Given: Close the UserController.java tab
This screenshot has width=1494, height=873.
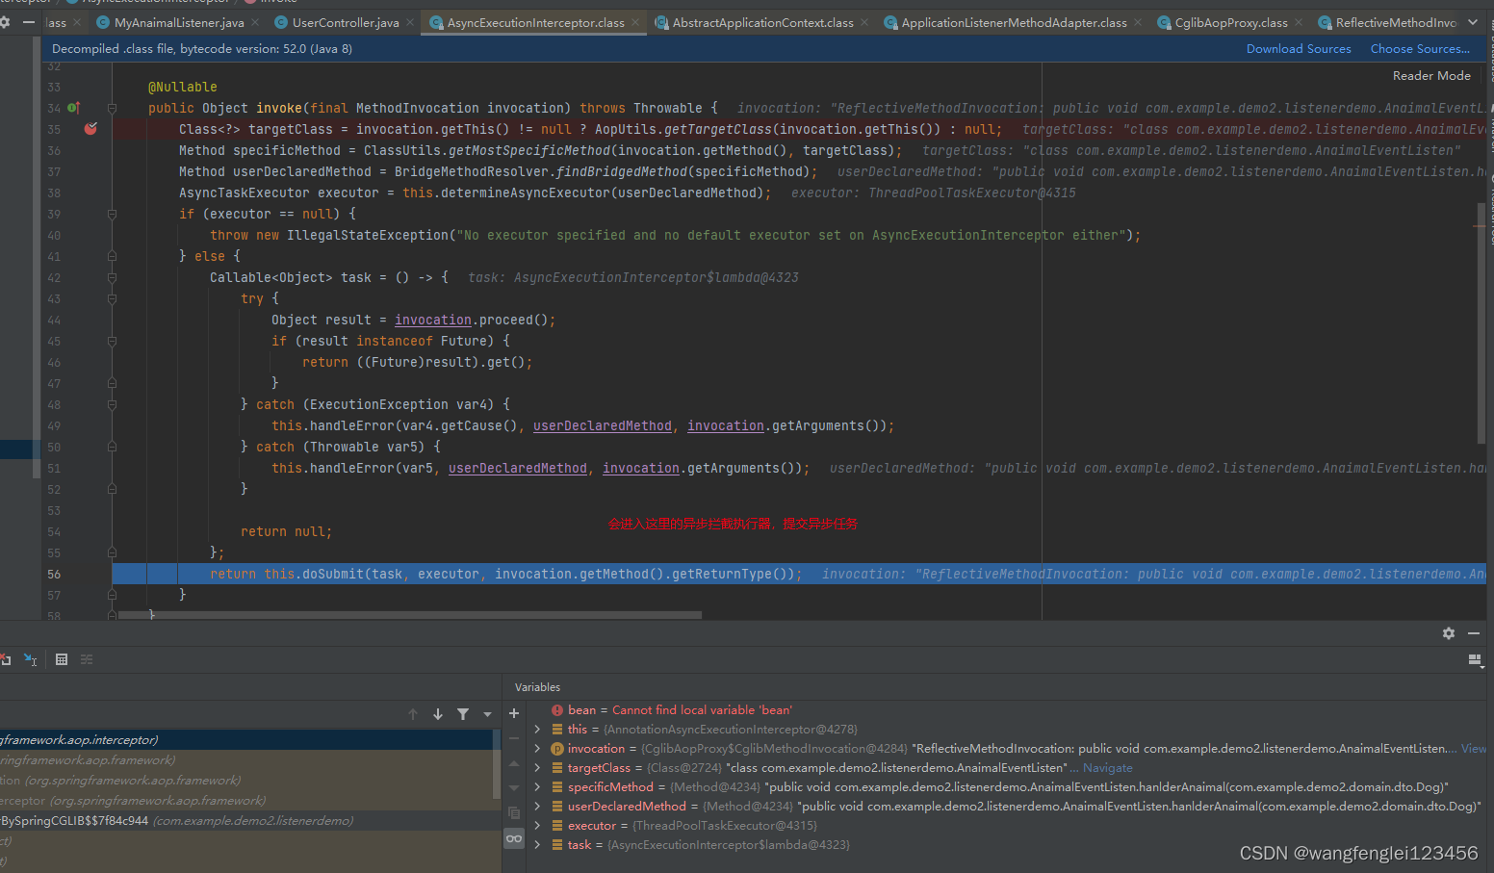Looking at the screenshot, I should click(x=410, y=22).
